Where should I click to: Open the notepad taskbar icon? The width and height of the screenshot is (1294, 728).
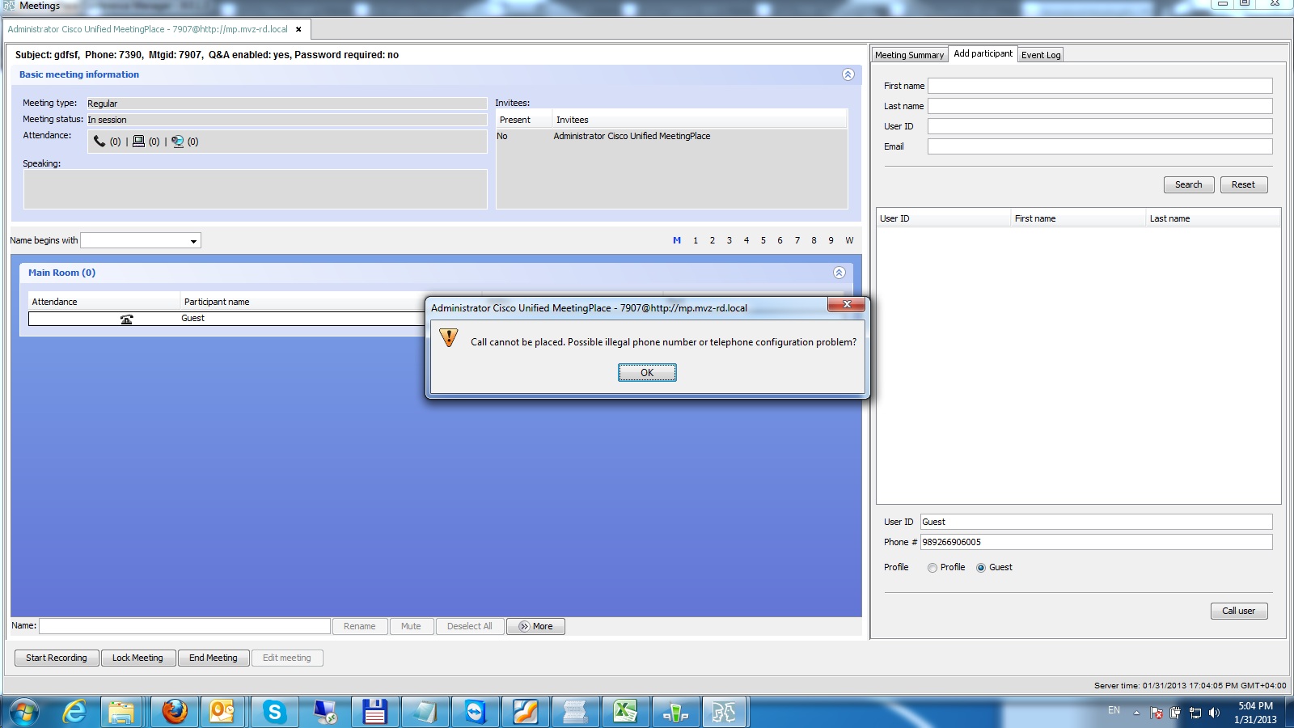coord(425,713)
